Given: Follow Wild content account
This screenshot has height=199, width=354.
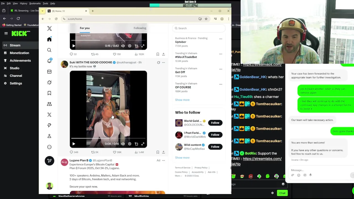Looking at the screenshot, I should pyautogui.click(x=215, y=147).
